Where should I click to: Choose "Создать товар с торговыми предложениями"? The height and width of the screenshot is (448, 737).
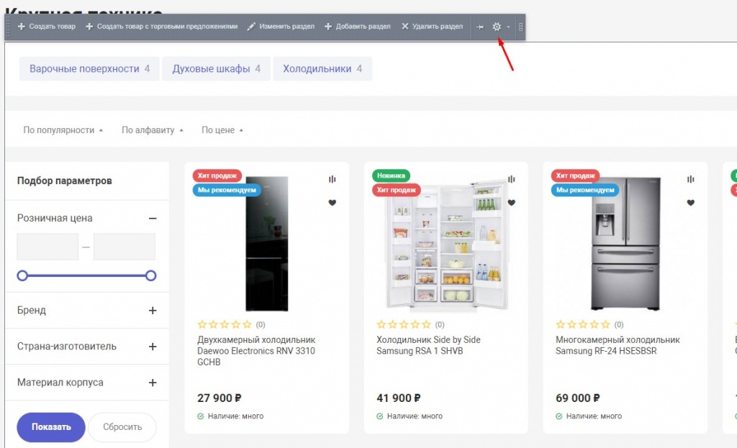click(162, 27)
